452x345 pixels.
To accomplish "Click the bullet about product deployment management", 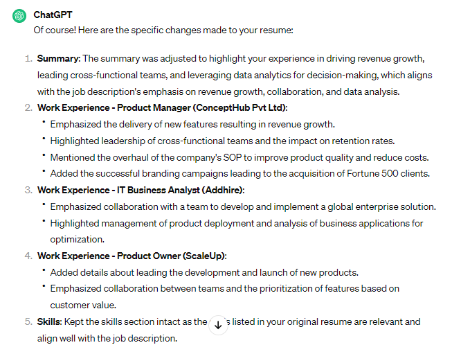I will 237,223.
